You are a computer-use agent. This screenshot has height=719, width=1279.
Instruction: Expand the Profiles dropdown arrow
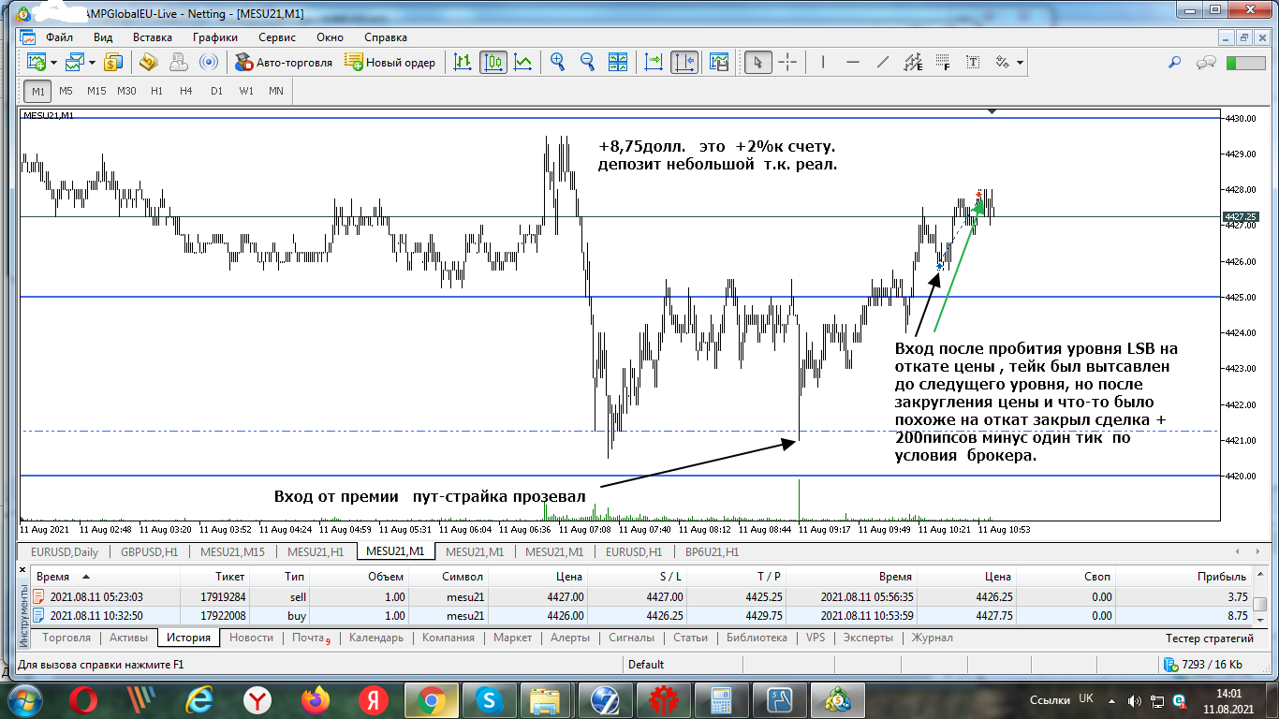pos(92,63)
